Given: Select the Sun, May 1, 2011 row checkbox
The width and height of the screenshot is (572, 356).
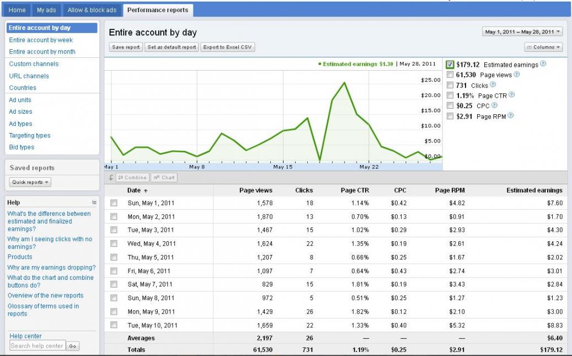Looking at the screenshot, I should tap(114, 203).
